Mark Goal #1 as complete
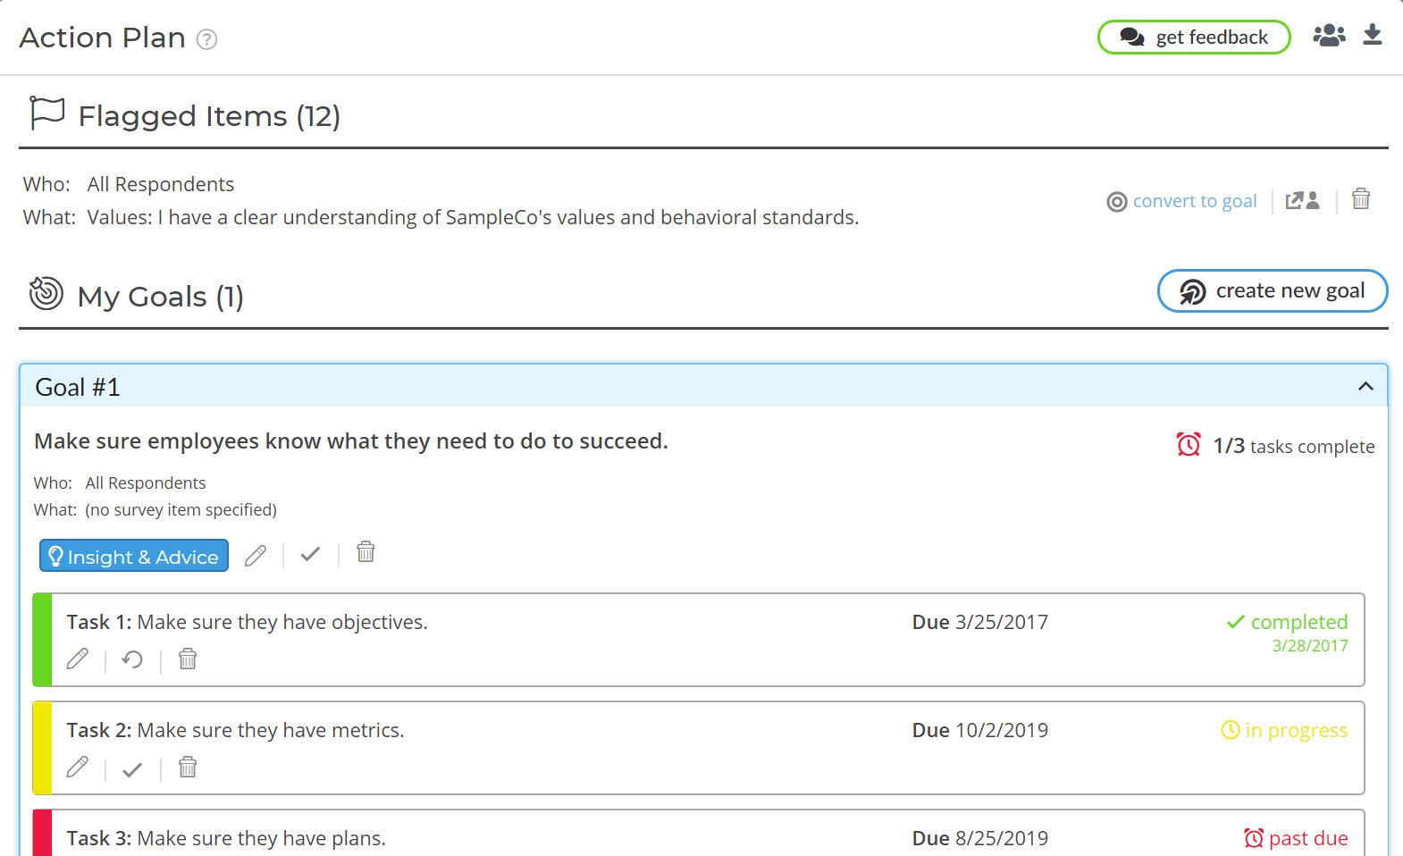1403x856 pixels. click(310, 555)
